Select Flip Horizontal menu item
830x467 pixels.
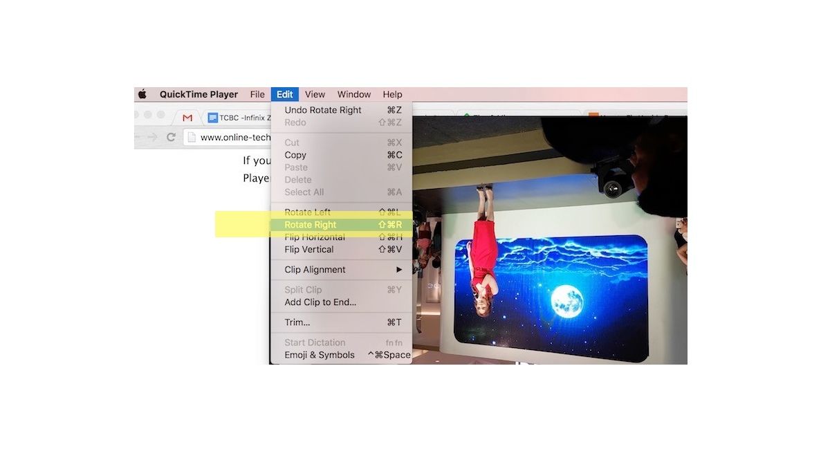341,237
